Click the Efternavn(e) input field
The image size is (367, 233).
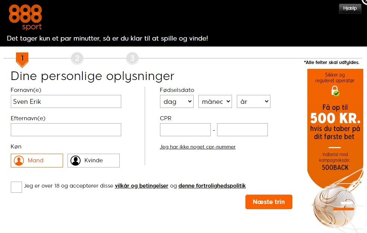[66, 130]
